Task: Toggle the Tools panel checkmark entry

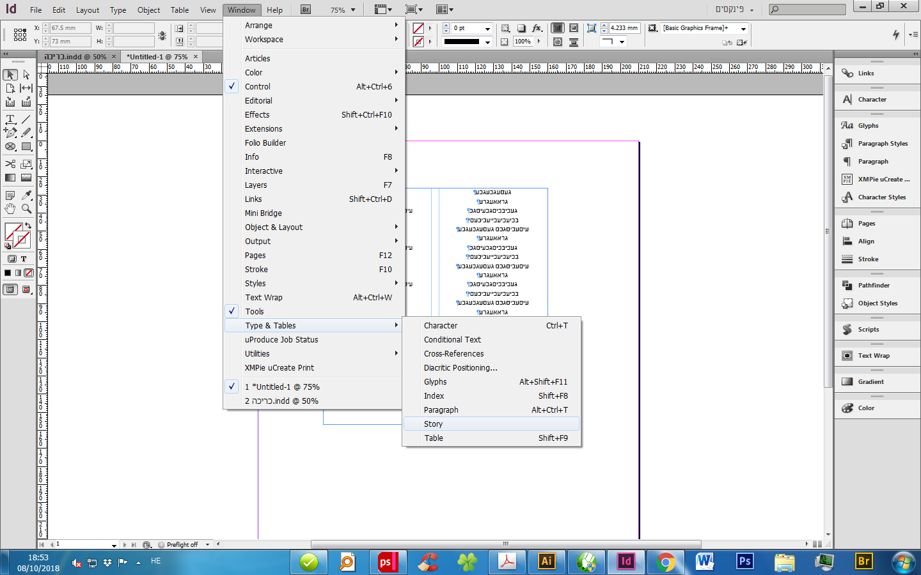Action: pos(255,312)
